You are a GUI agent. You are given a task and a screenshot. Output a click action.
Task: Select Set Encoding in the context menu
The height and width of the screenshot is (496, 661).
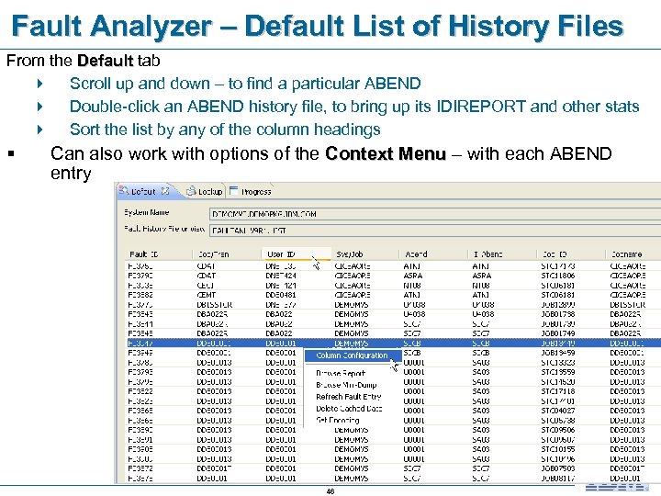coord(338,421)
